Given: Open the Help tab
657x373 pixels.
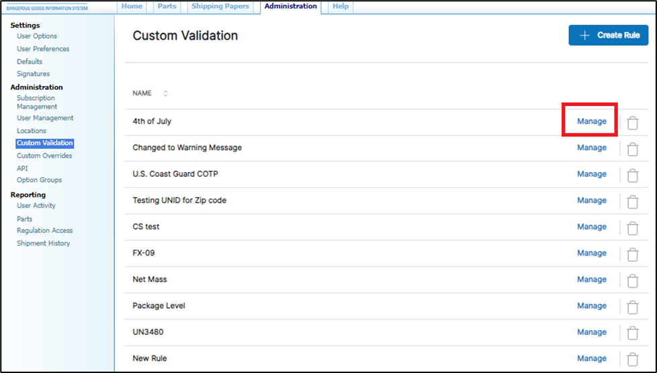Looking at the screenshot, I should [x=341, y=7].
